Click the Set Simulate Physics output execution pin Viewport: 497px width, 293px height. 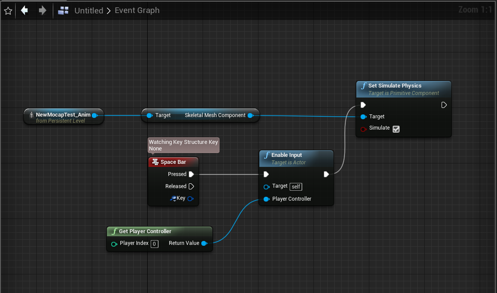(x=444, y=105)
